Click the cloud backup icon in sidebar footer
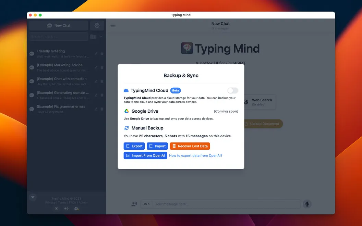Image resolution: width=362 pixels, height=226 pixels. [x=77, y=209]
